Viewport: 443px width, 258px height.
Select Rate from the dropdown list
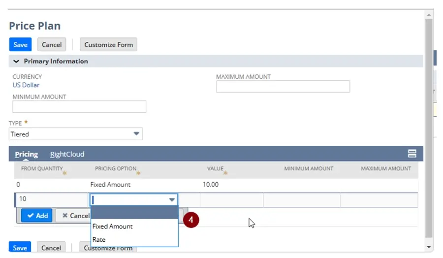(99, 240)
